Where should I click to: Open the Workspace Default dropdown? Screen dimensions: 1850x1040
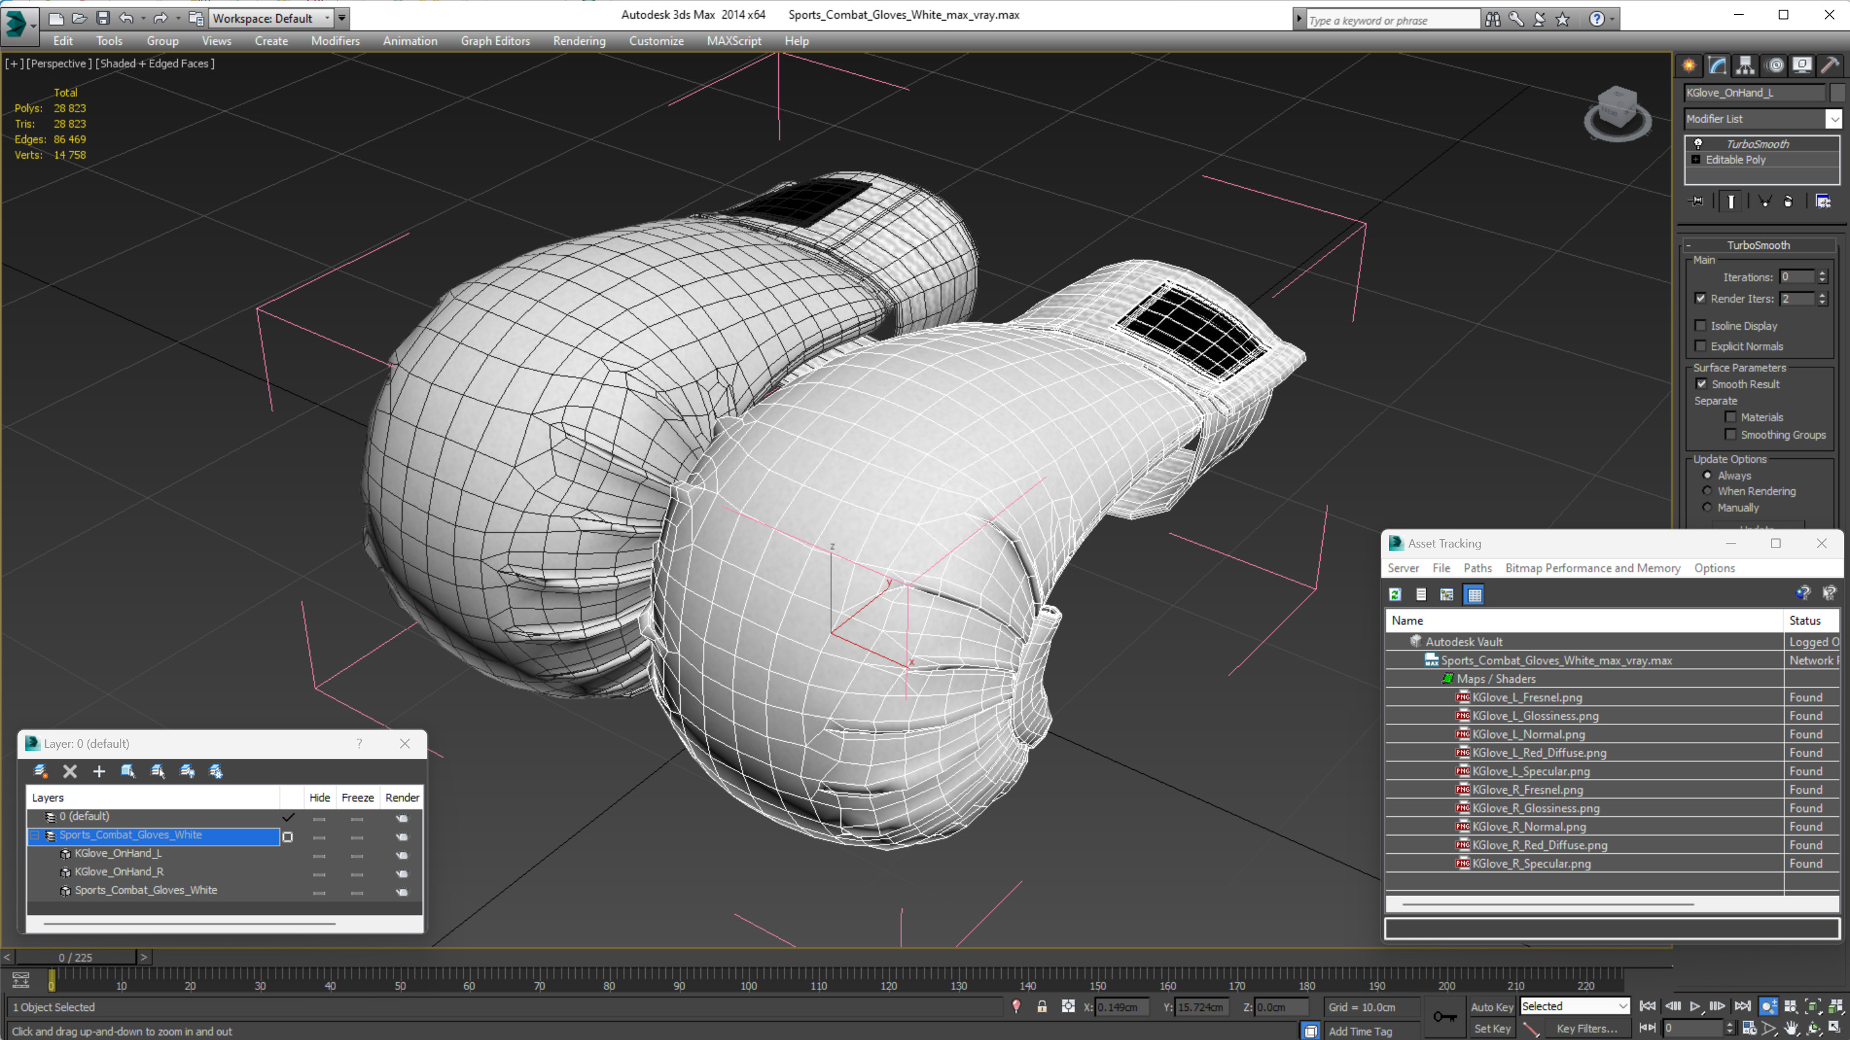[272, 18]
